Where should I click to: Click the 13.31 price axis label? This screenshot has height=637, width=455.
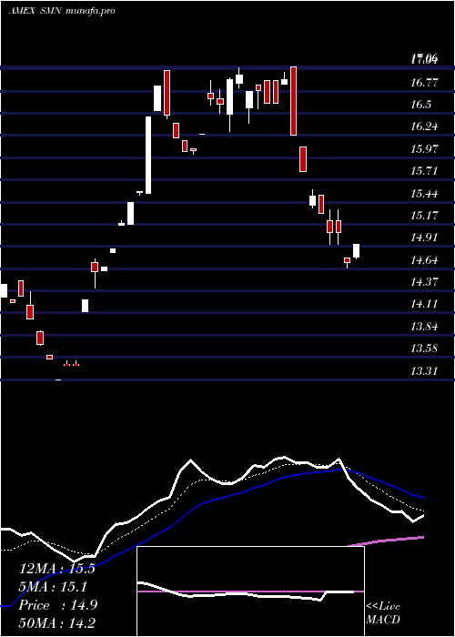(424, 371)
